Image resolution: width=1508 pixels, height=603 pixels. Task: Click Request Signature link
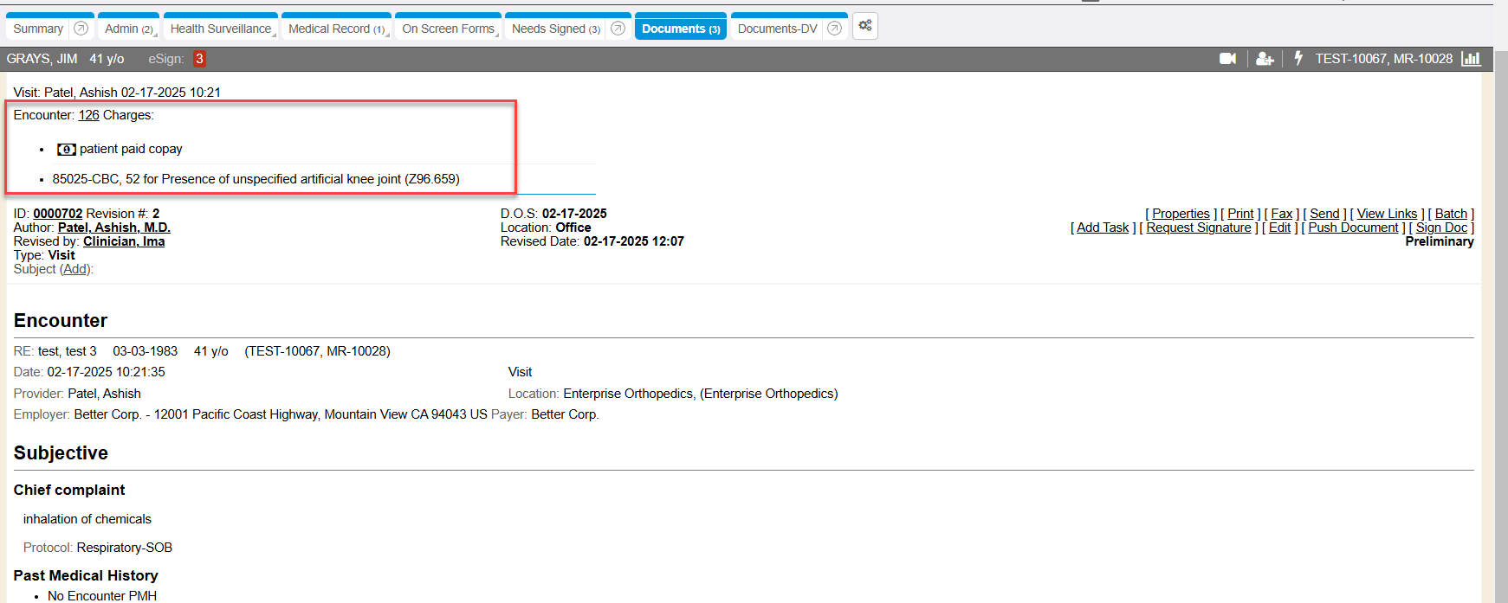(1198, 228)
